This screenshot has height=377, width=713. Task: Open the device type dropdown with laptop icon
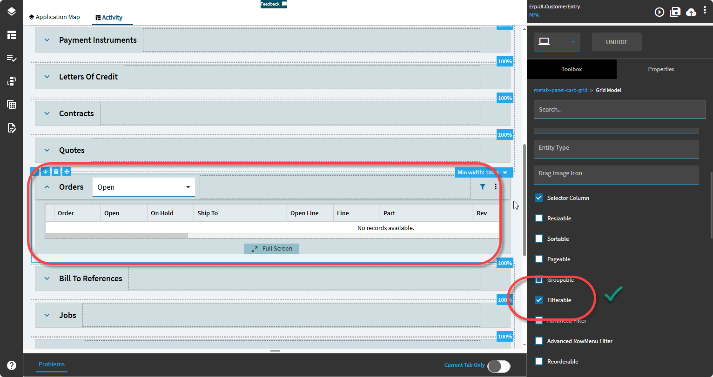557,42
